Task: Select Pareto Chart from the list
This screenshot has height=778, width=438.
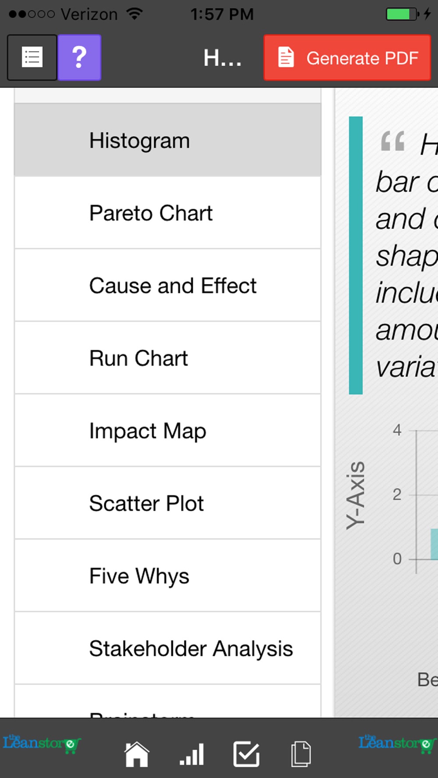Action: click(168, 213)
